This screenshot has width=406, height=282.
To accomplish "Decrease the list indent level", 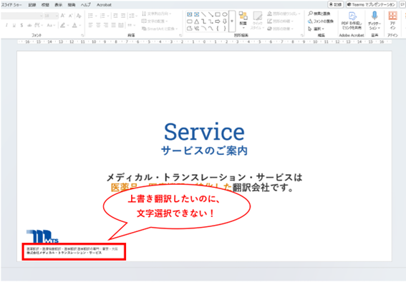I will pos(115,16).
